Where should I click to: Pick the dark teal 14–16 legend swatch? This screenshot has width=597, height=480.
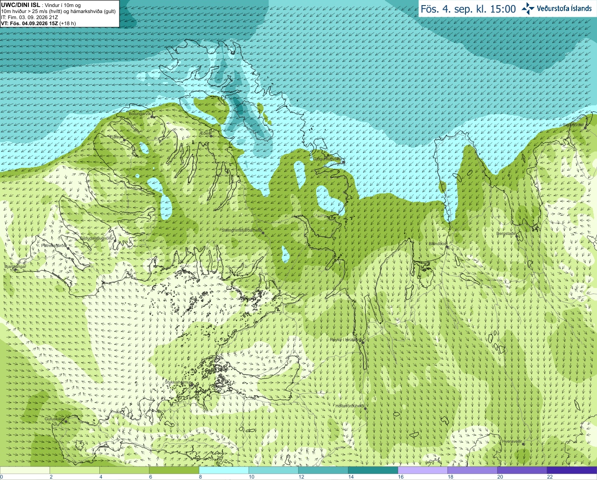(373, 470)
